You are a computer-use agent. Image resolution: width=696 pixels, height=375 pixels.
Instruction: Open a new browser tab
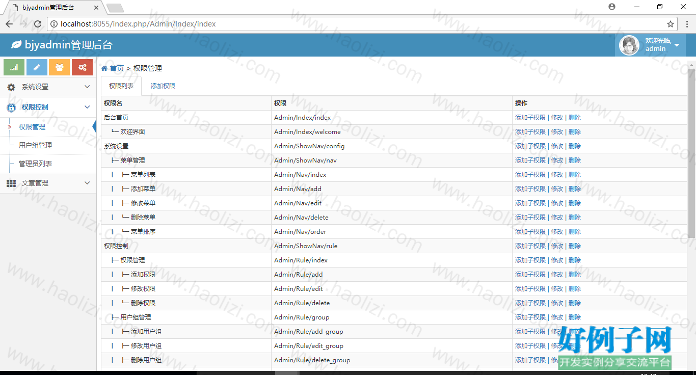115,8
